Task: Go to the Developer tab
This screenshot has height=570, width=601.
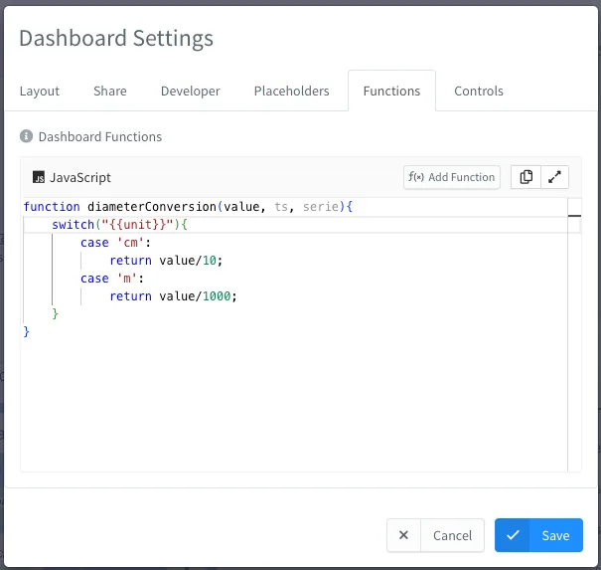Action: pyautogui.click(x=191, y=91)
